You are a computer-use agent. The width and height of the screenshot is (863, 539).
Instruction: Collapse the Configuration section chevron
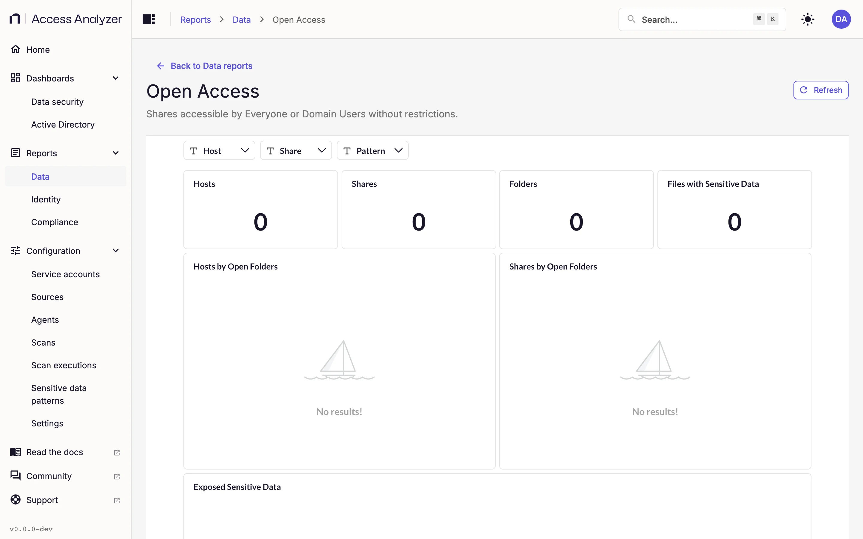coord(116,251)
